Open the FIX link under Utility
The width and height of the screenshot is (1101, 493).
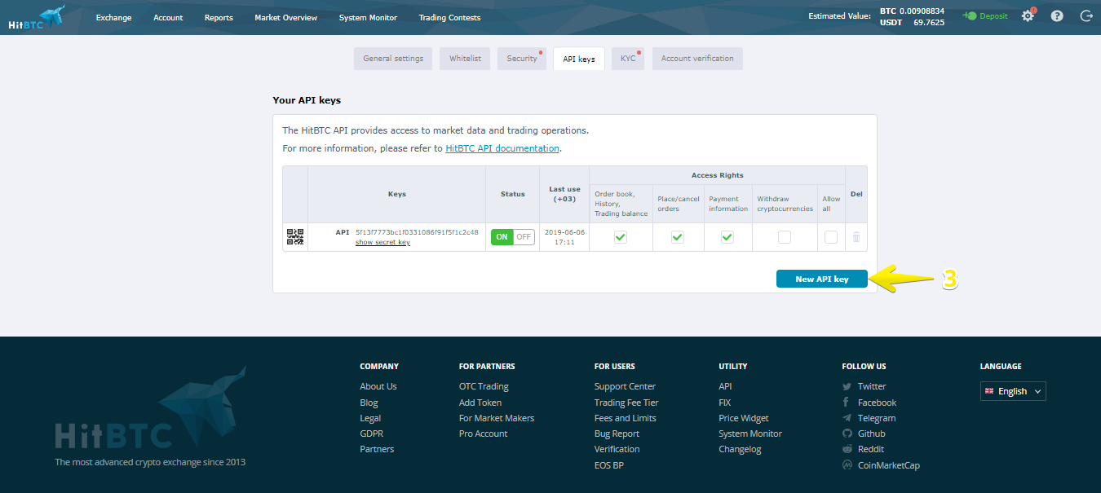[725, 403]
